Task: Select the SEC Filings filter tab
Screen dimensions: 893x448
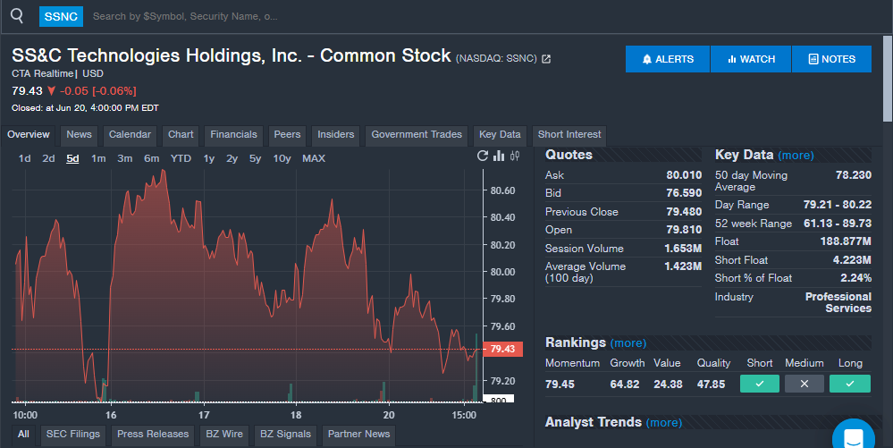Action: coord(73,435)
